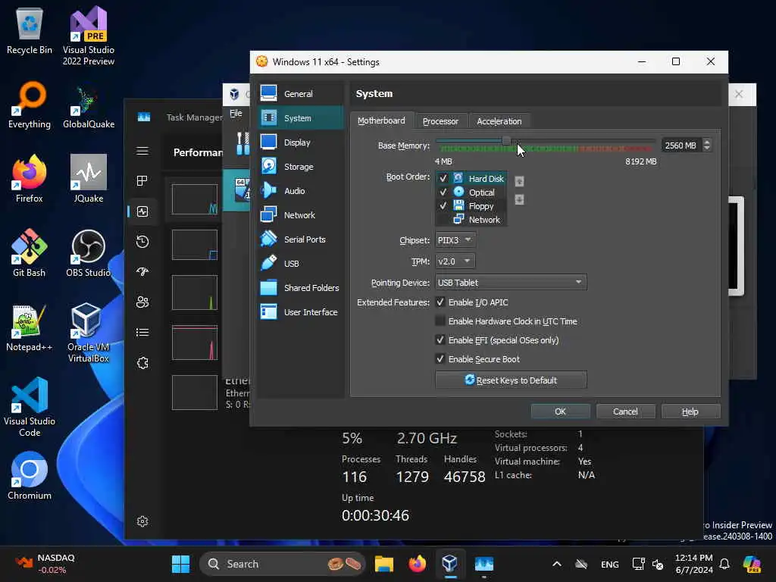Open Task Manager App history icon
Viewport: 776px width, 582px height.
142,242
